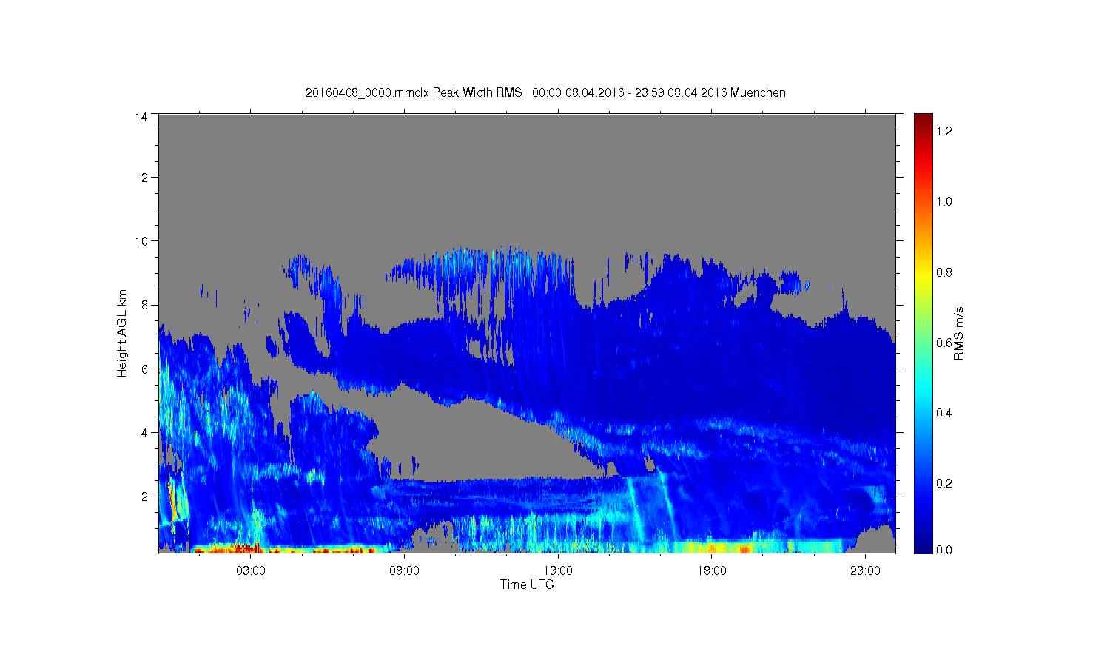Click the 'Height AGL km' y-axis label
This screenshot has height=666, width=1110.
pos(122,334)
